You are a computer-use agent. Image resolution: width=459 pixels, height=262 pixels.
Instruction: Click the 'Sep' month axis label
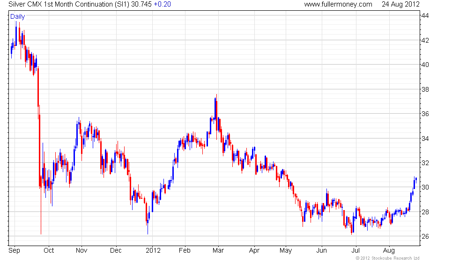[x=14, y=251]
